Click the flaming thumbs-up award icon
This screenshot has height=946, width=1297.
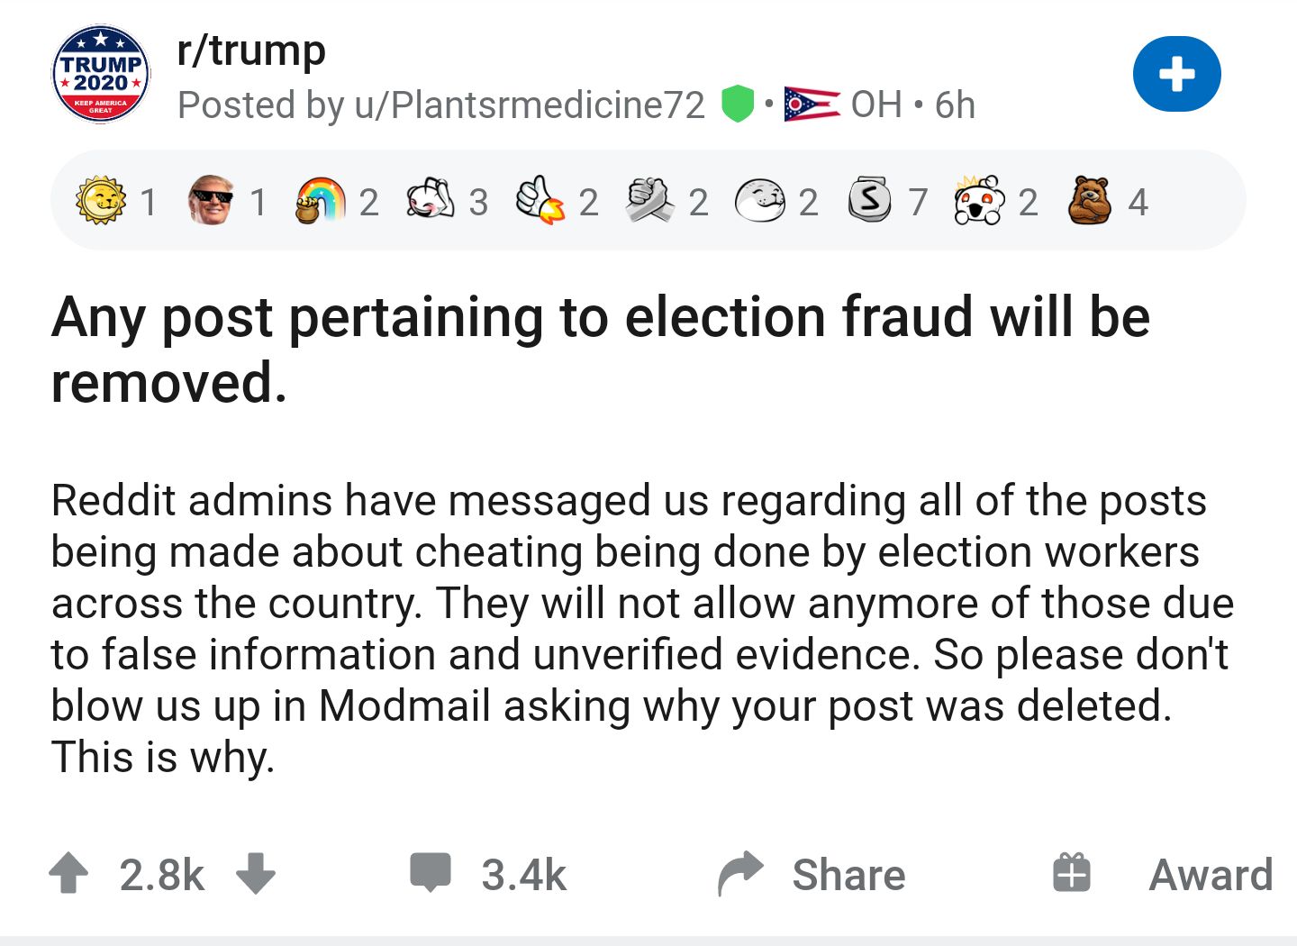(540, 198)
